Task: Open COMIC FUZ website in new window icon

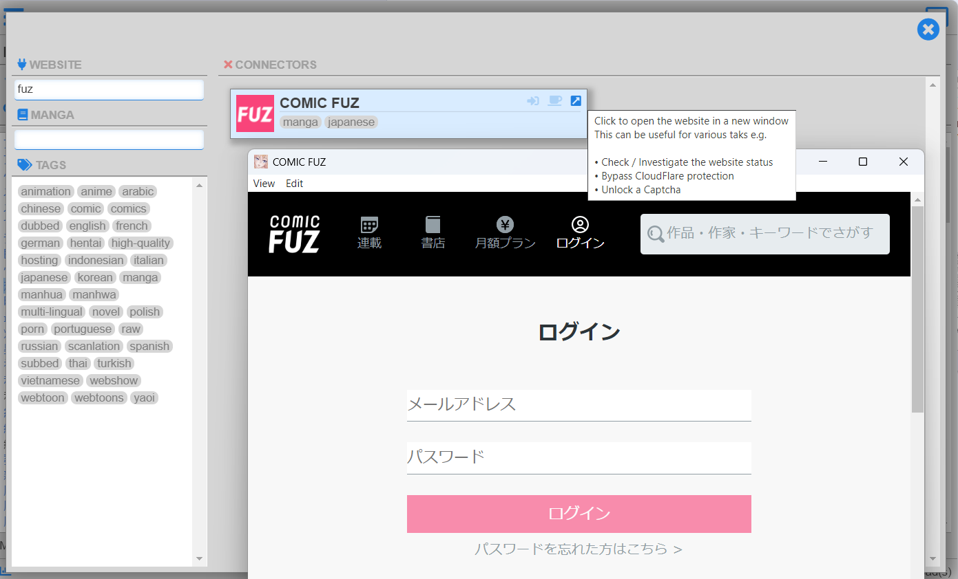Action: point(576,101)
